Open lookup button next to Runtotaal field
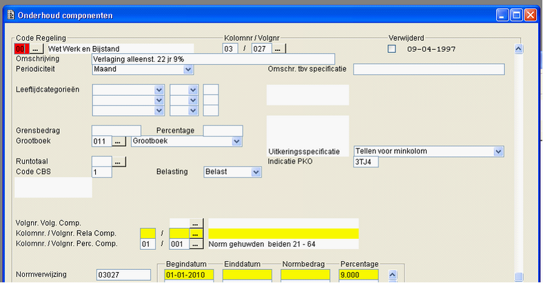This screenshot has height=283, width=543. (x=119, y=162)
